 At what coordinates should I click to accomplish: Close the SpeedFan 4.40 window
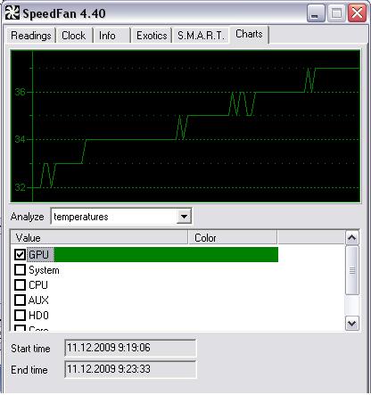tap(357, 13)
